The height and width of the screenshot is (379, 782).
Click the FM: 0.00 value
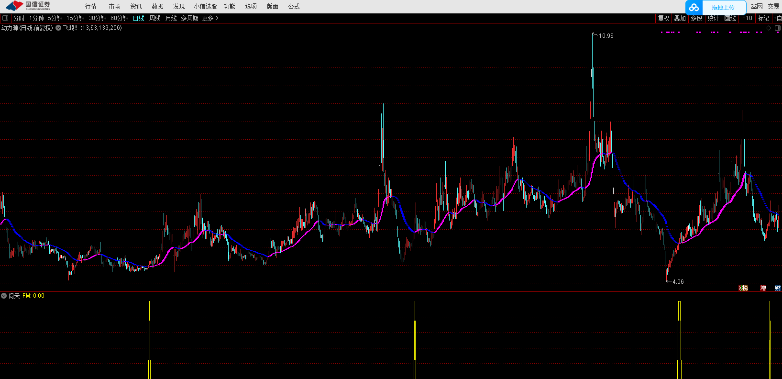[x=33, y=296]
